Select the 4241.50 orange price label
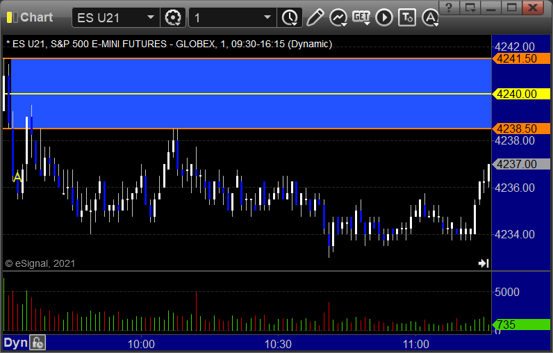The height and width of the screenshot is (353, 553). coord(521,58)
